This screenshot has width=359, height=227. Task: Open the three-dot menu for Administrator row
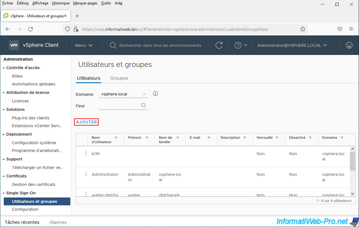tap(86, 174)
